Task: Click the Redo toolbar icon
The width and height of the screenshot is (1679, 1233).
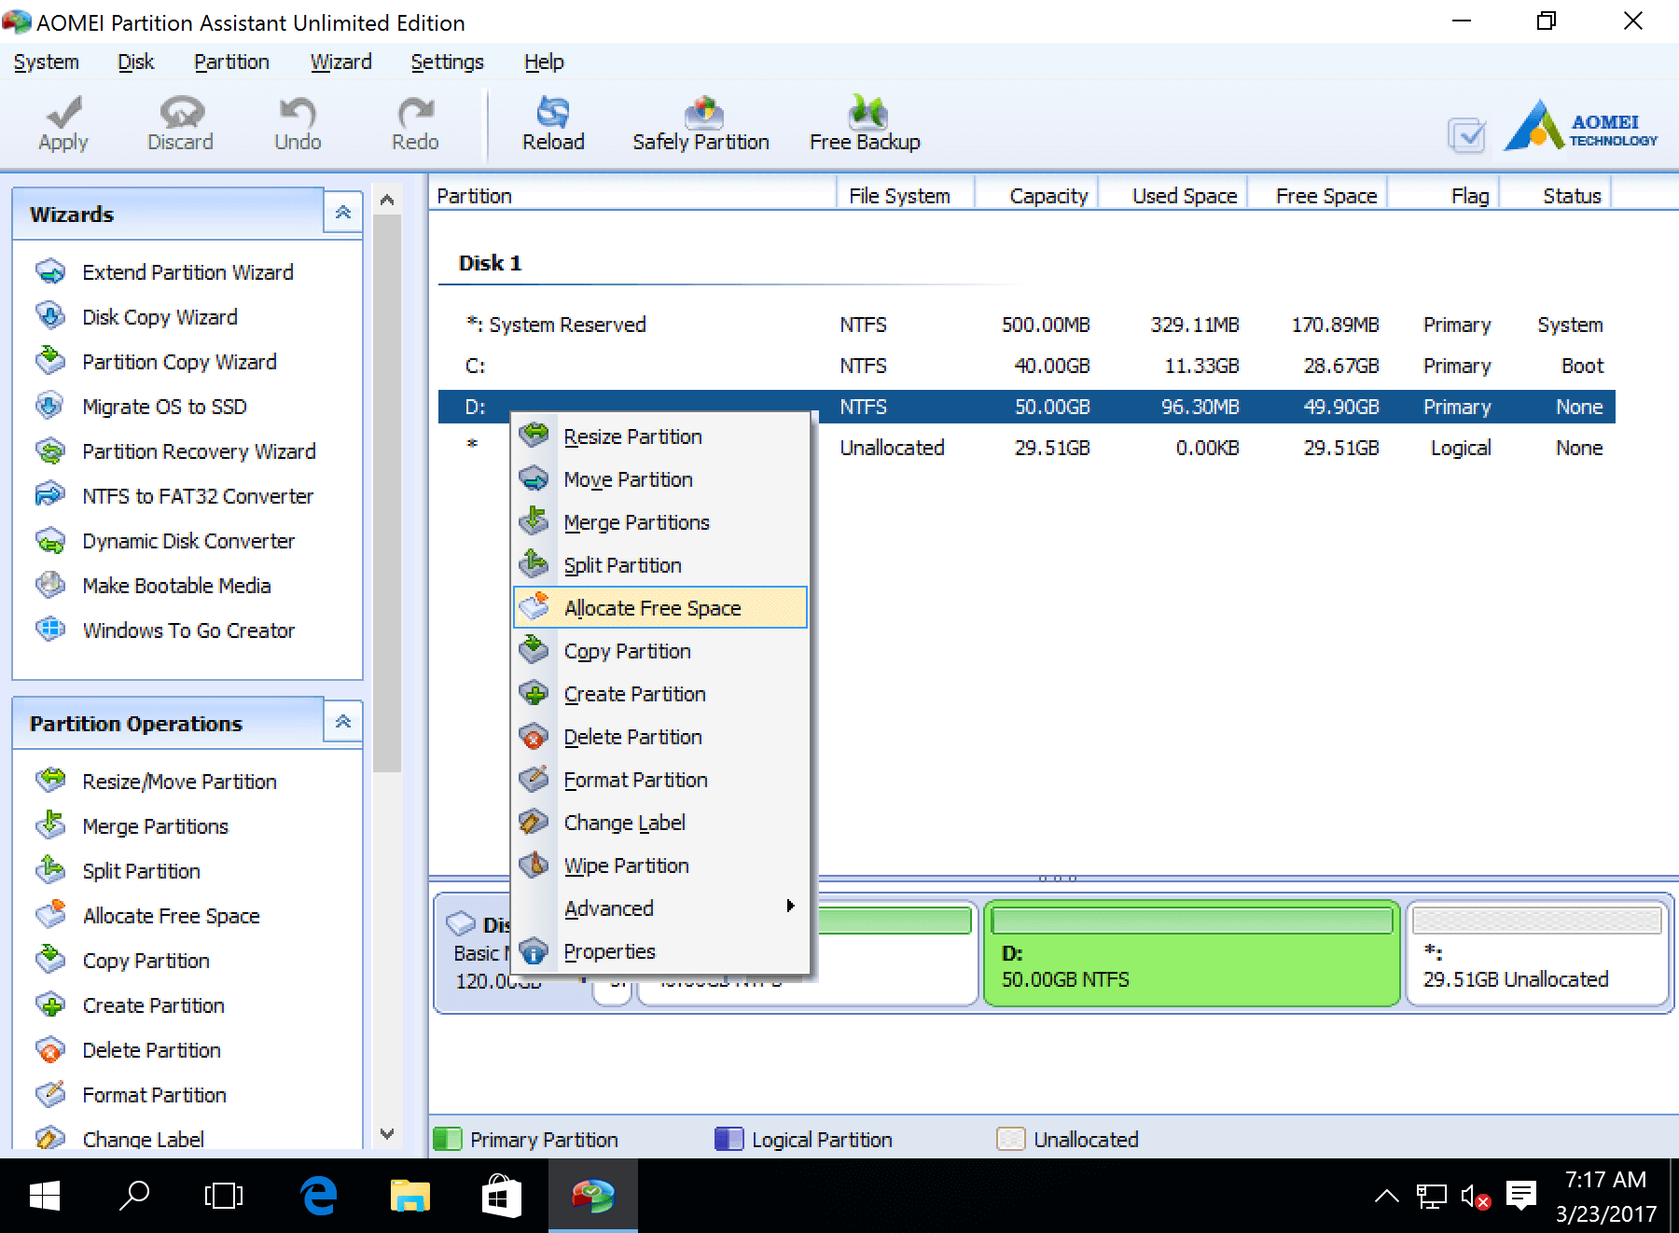Action: 415,123
